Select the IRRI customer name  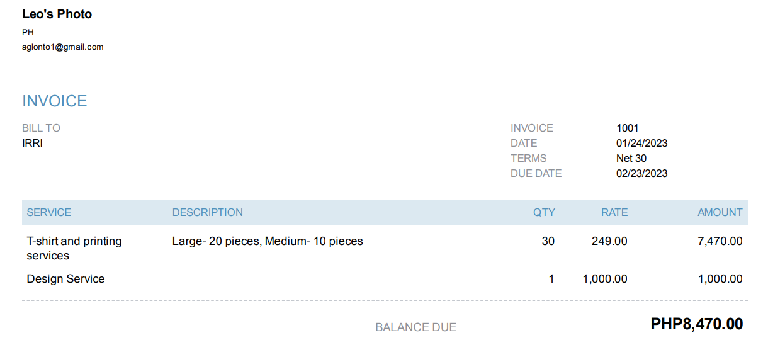(x=33, y=144)
